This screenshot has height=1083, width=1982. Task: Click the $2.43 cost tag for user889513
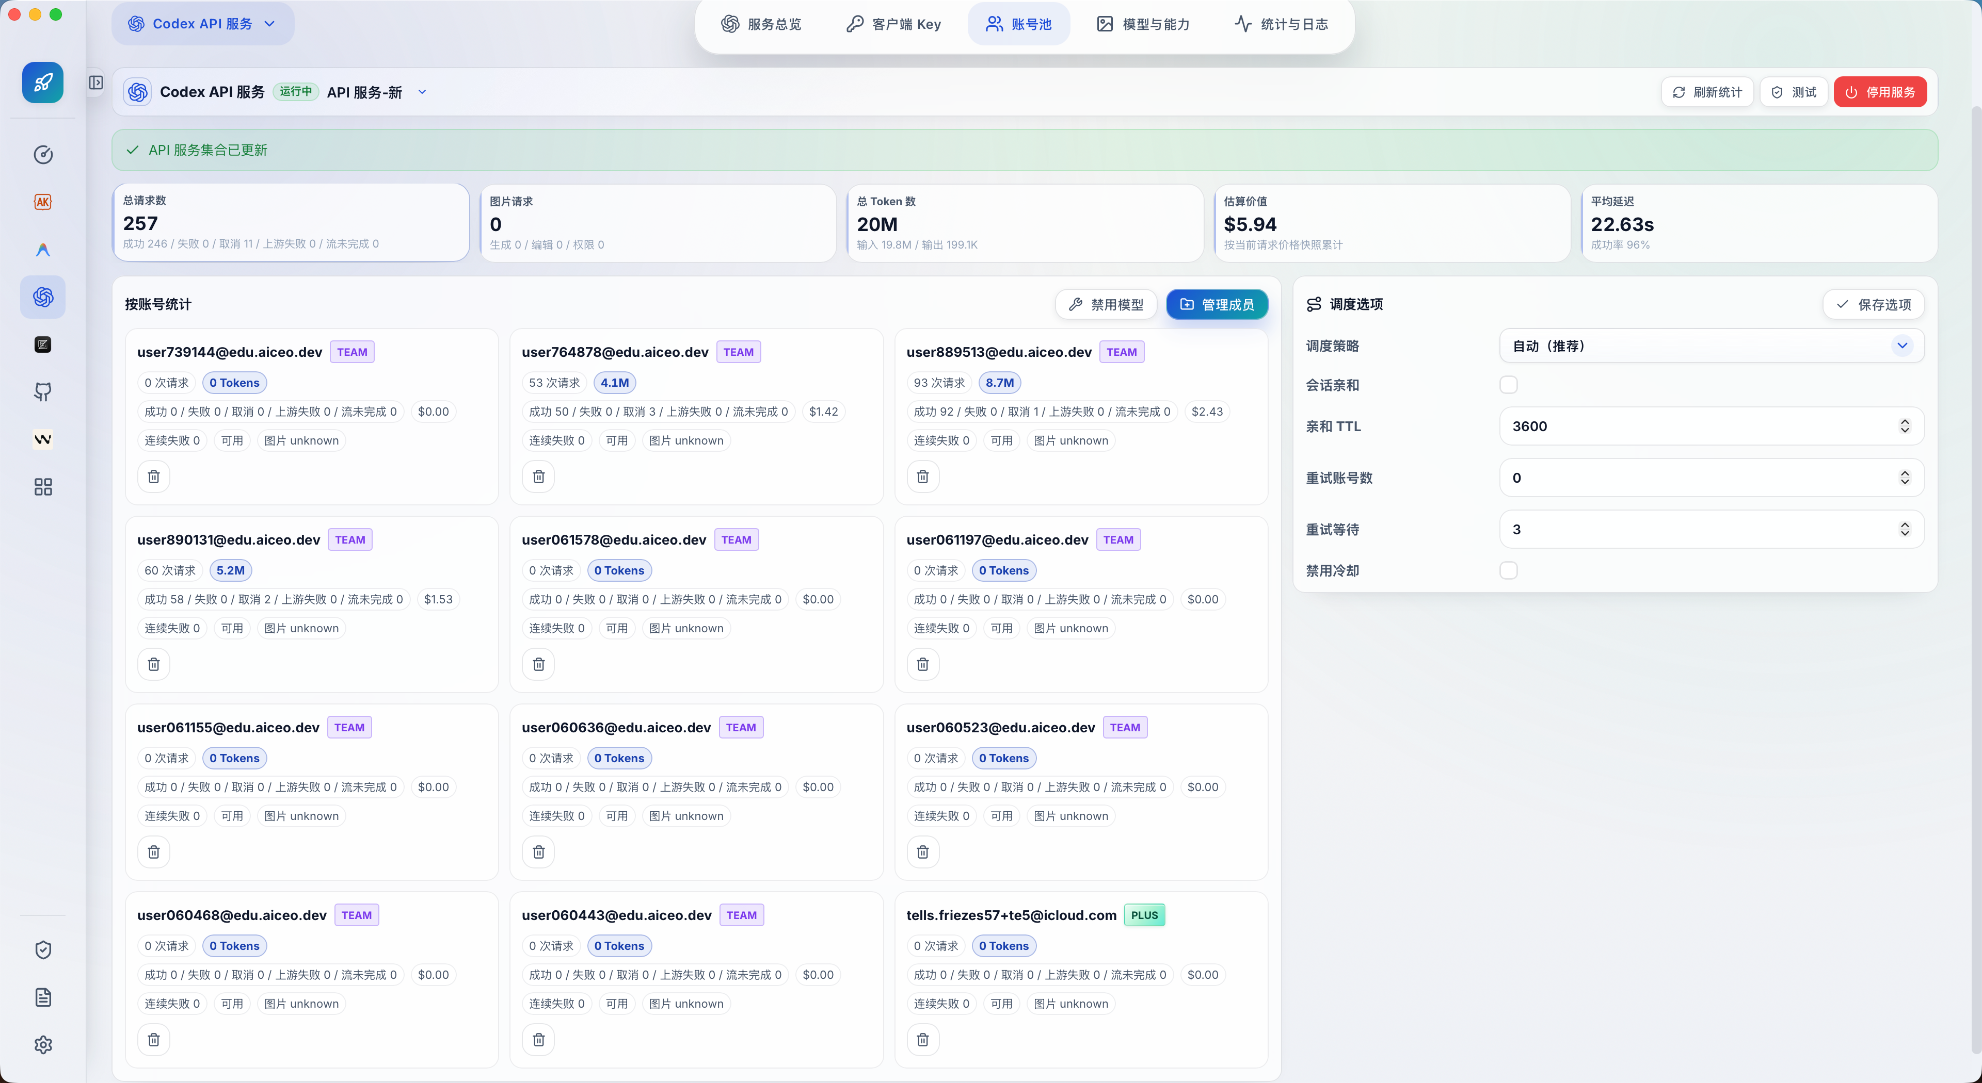(1207, 412)
